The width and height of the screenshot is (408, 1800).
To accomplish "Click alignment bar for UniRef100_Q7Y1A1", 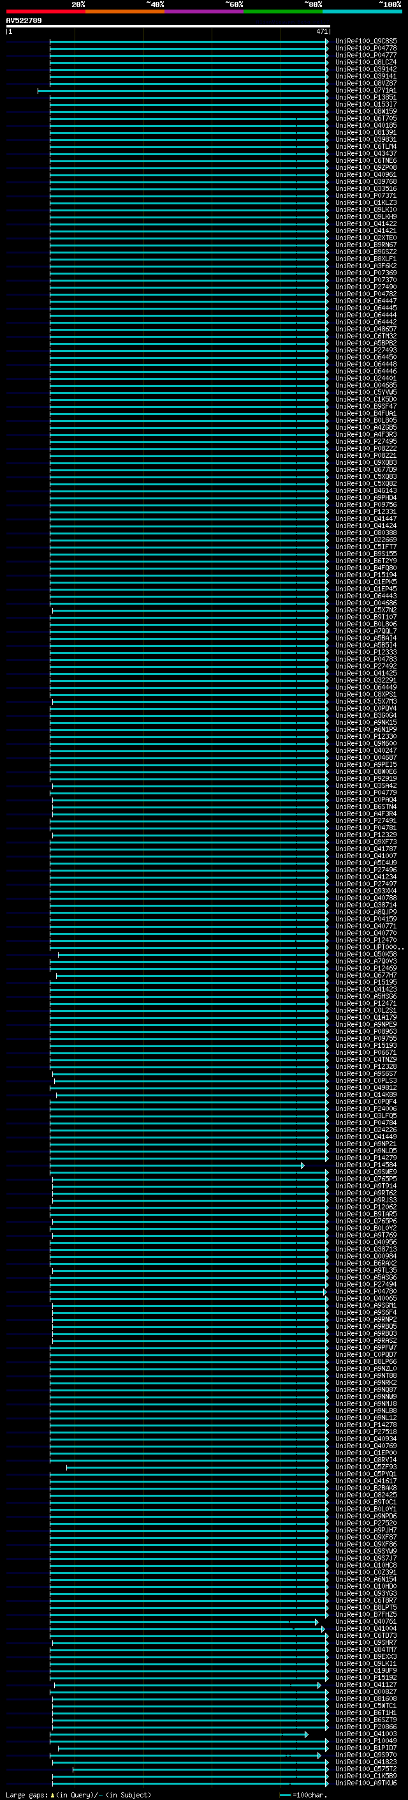I will click(183, 91).
